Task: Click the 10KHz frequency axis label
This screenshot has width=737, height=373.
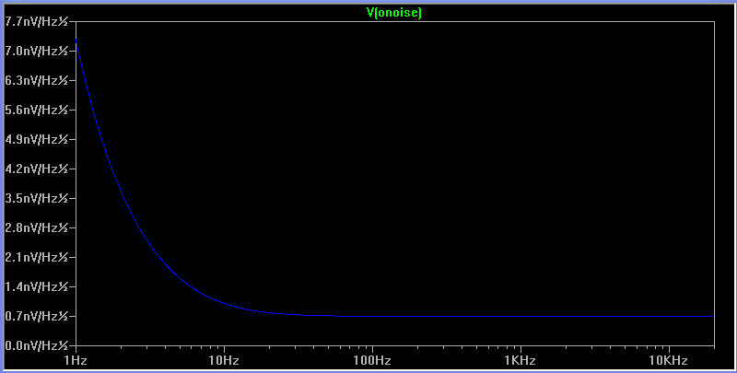Action: pyautogui.click(x=669, y=361)
